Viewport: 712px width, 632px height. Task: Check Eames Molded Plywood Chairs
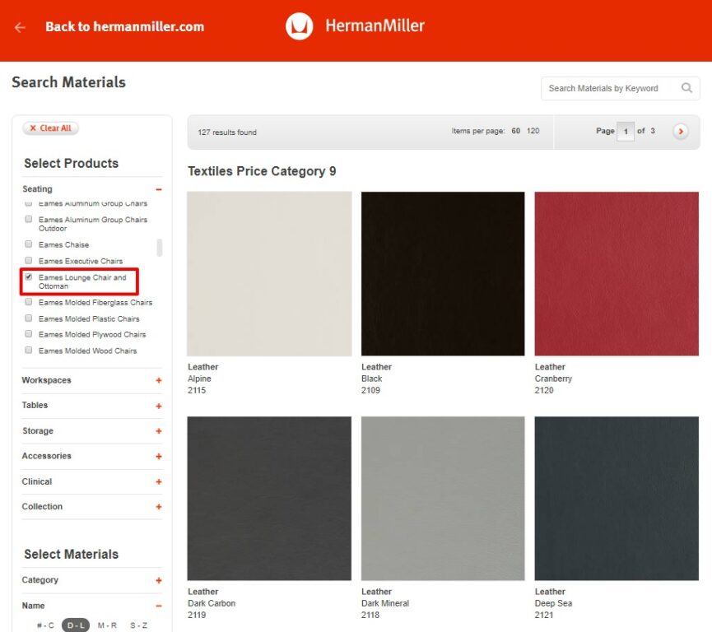tap(29, 334)
